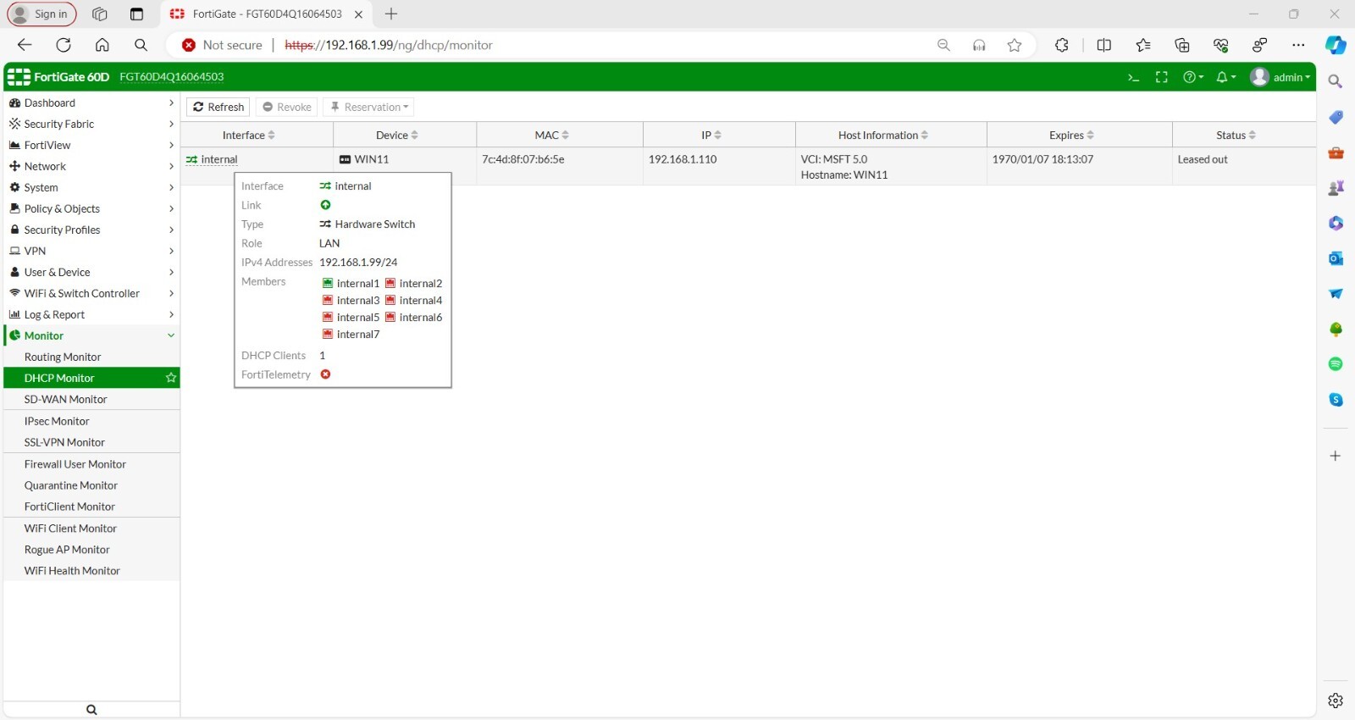
Task: Open Rogue AP Monitor page
Action: (91, 550)
